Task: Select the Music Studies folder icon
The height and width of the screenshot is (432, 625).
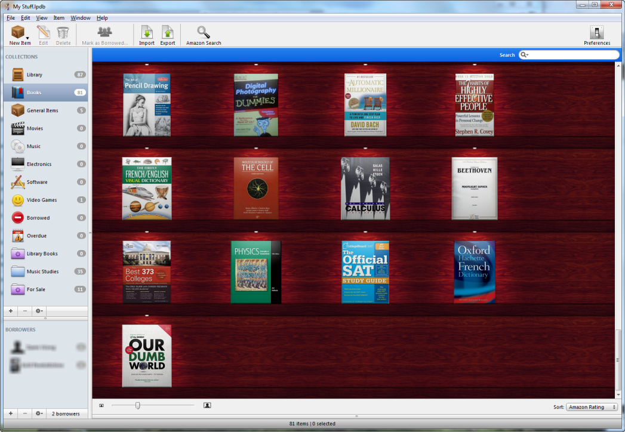Action: coord(17,271)
